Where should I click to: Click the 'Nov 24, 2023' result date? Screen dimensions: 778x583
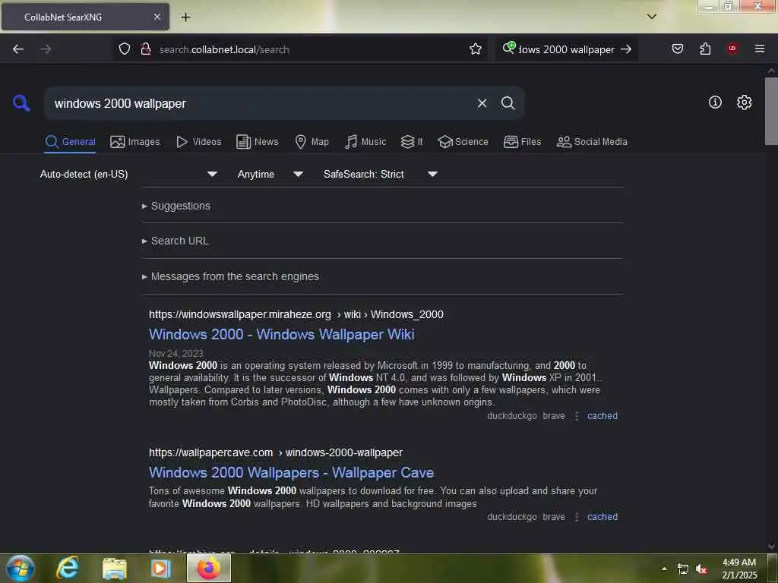coord(176,354)
